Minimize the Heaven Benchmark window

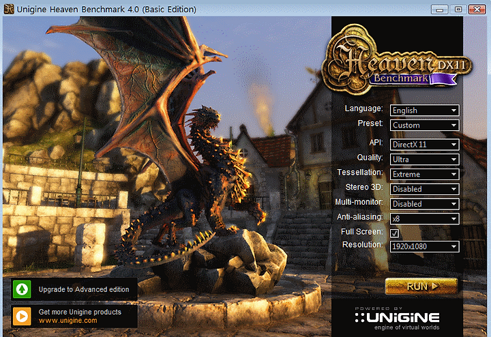(439, 10)
